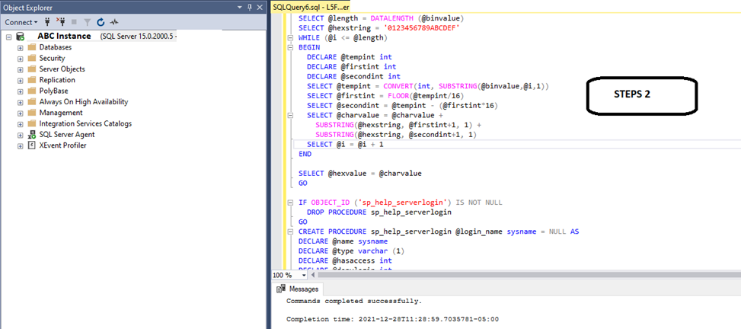Click the Management folder icon
The image size is (741, 329).
tap(32, 113)
